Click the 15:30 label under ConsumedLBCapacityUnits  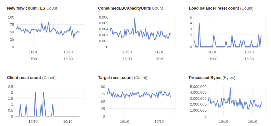click(x=160, y=59)
